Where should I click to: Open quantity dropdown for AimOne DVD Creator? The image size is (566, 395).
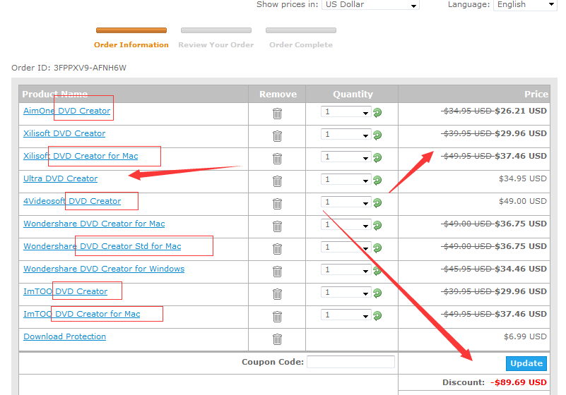coord(346,111)
